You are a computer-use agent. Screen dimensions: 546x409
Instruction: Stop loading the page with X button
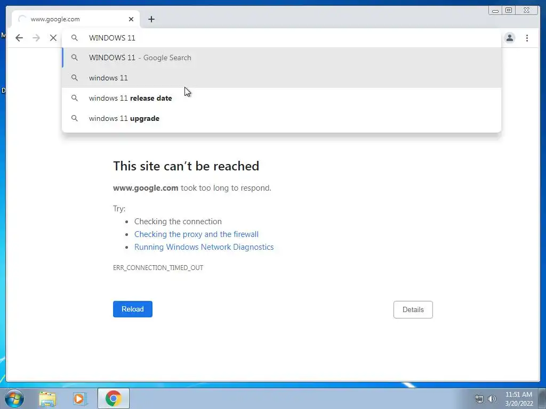(x=53, y=38)
